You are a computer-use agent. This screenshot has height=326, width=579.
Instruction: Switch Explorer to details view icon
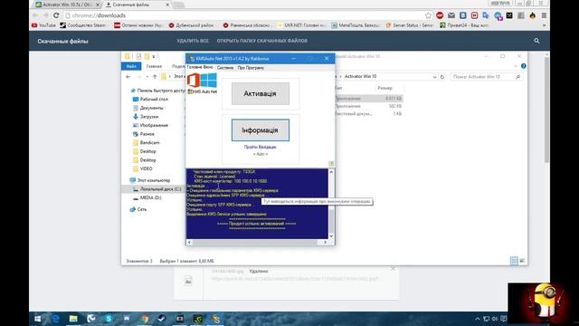coord(514,261)
